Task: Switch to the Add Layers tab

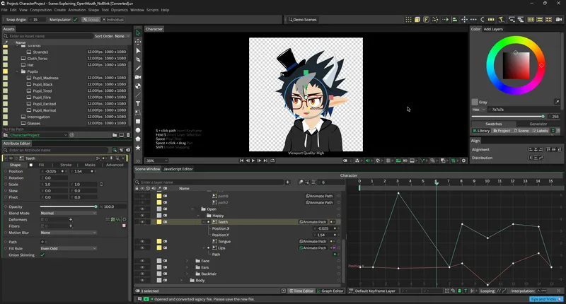Action: pos(493,29)
